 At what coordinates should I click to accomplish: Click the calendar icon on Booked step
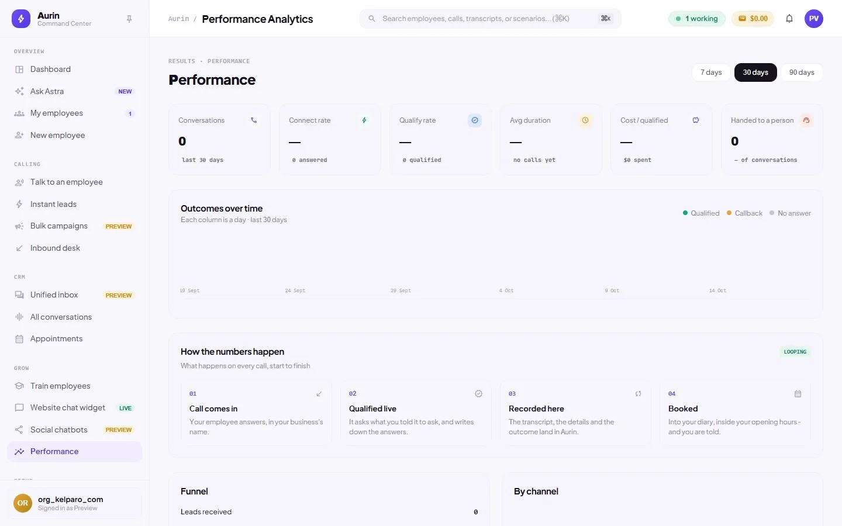point(798,394)
